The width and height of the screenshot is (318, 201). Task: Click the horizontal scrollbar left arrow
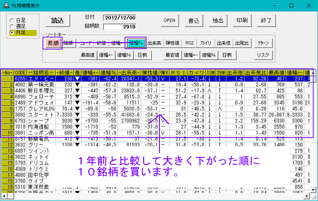tap(4, 196)
